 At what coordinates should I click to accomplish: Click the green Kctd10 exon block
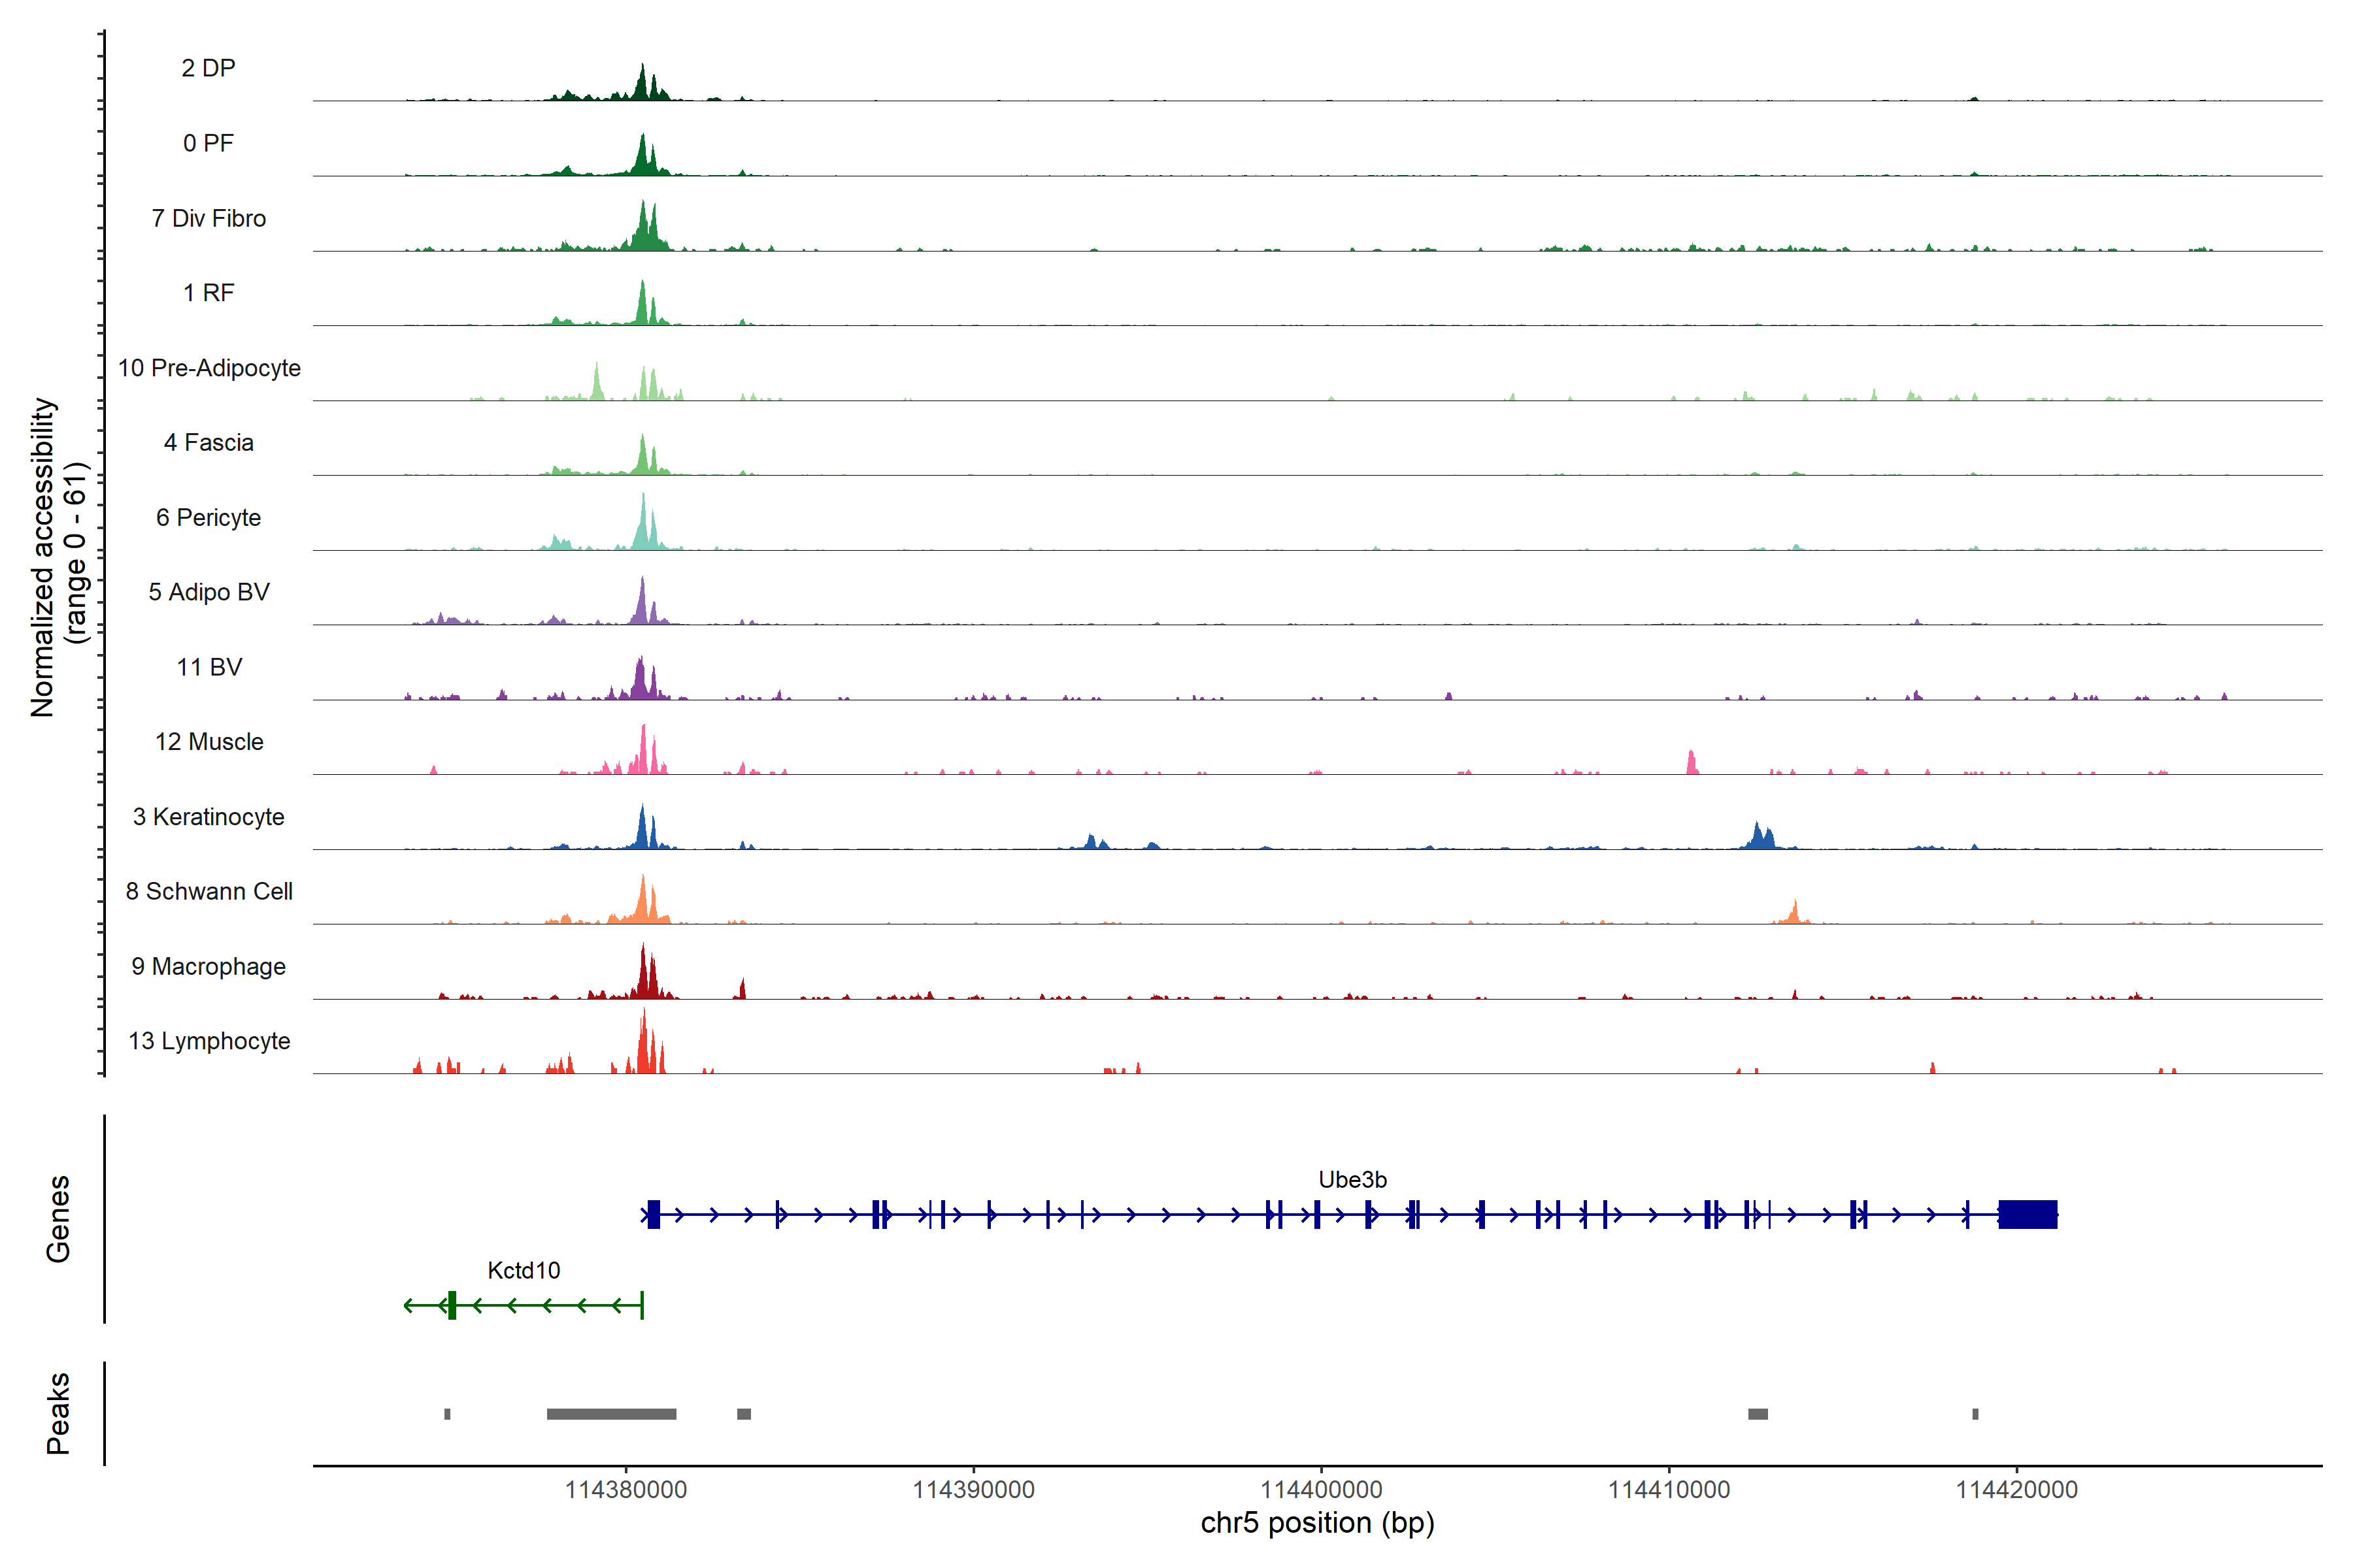(x=452, y=1305)
